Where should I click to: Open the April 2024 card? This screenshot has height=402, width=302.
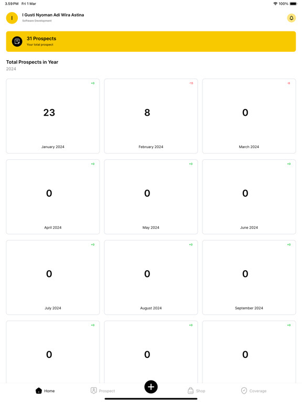[x=53, y=197]
